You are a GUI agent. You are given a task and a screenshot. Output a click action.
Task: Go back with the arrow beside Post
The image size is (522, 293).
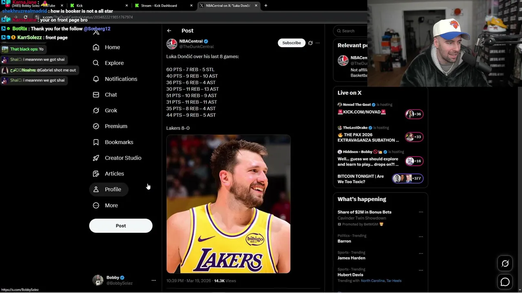tap(169, 31)
